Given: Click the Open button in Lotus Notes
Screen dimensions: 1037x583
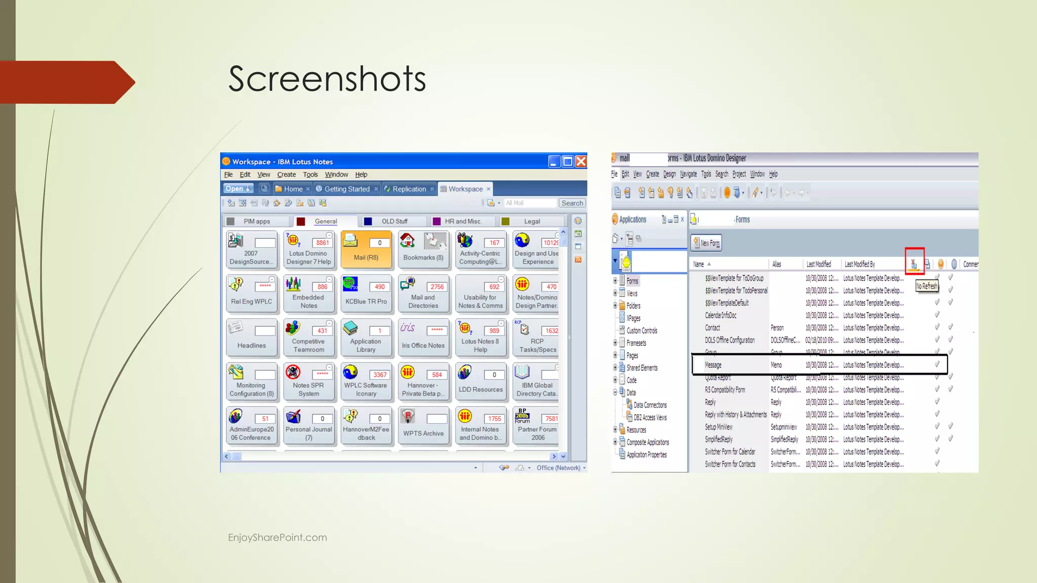Looking at the screenshot, I should (238, 189).
